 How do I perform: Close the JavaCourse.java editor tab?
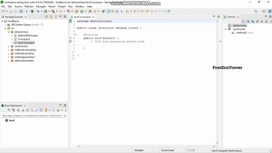point(93,17)
